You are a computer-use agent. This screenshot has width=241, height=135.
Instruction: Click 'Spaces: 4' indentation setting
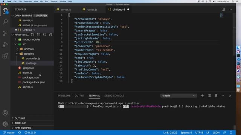(186, 132)
